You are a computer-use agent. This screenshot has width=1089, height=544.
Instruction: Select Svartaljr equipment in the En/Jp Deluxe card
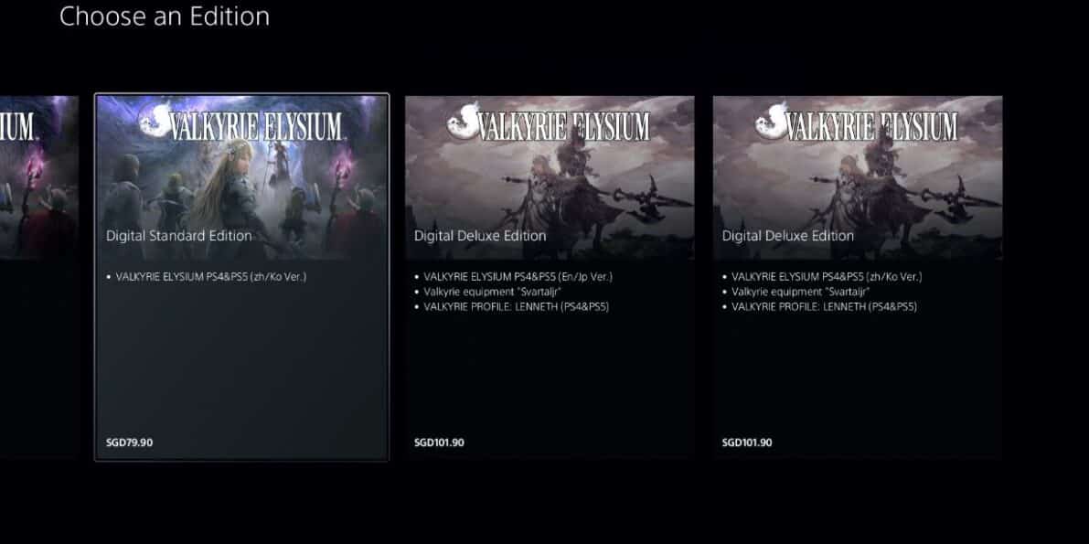click(x=492, y=292)
